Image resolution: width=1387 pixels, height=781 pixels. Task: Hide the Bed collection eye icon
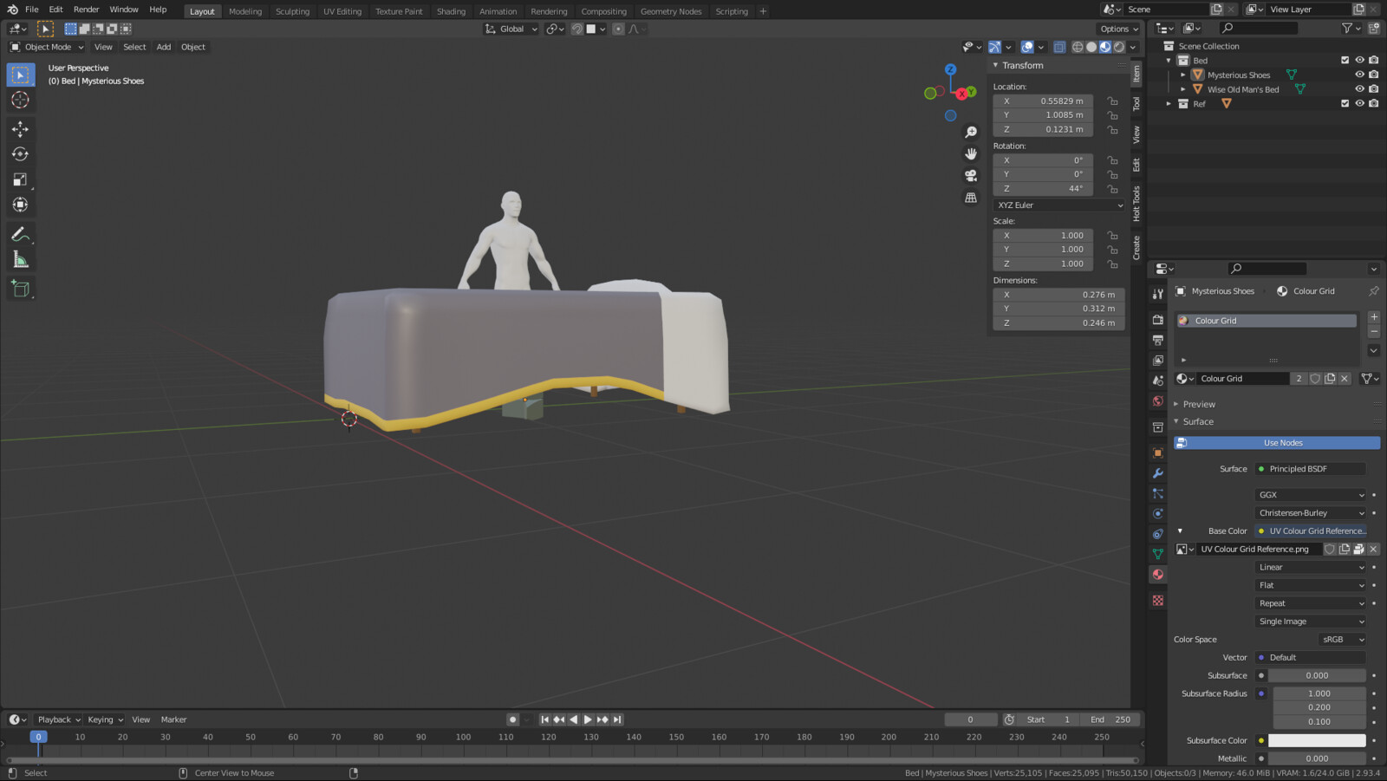coord(1359,61)
